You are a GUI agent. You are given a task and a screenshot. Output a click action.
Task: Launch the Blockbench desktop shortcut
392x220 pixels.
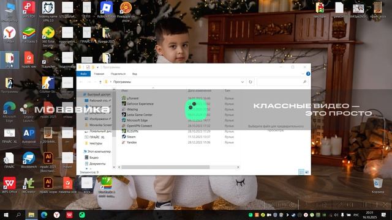(29, 159)
